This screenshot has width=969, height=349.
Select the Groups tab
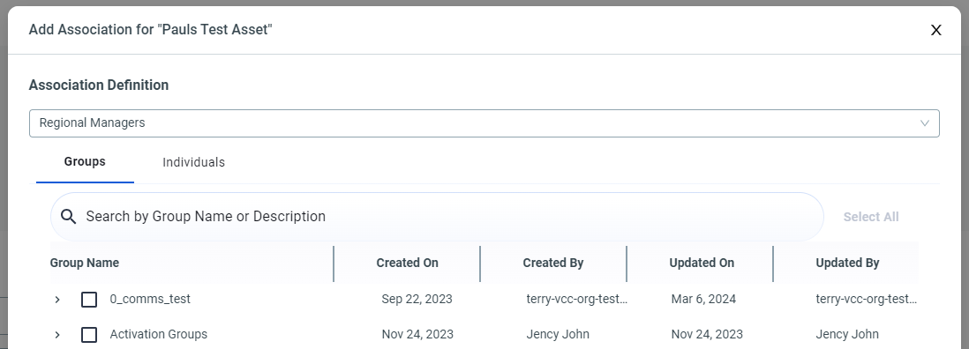(x=85, y=161)
